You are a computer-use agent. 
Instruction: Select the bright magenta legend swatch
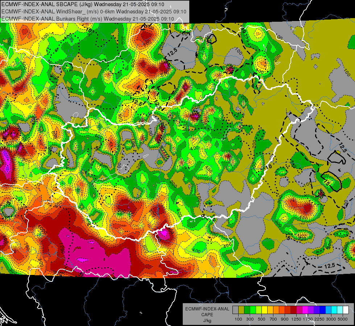(x=305, y=310)
